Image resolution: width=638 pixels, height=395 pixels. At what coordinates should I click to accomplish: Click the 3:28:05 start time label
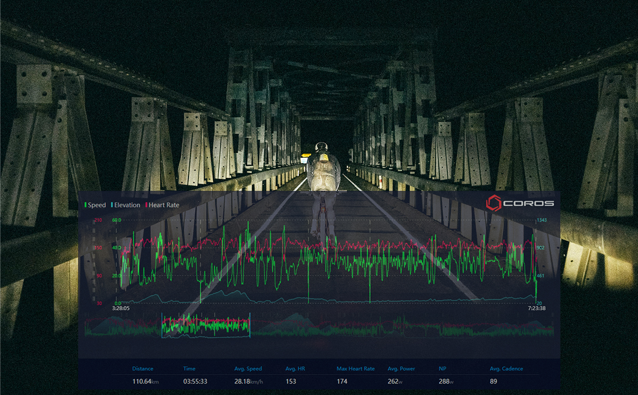point(121,308)
